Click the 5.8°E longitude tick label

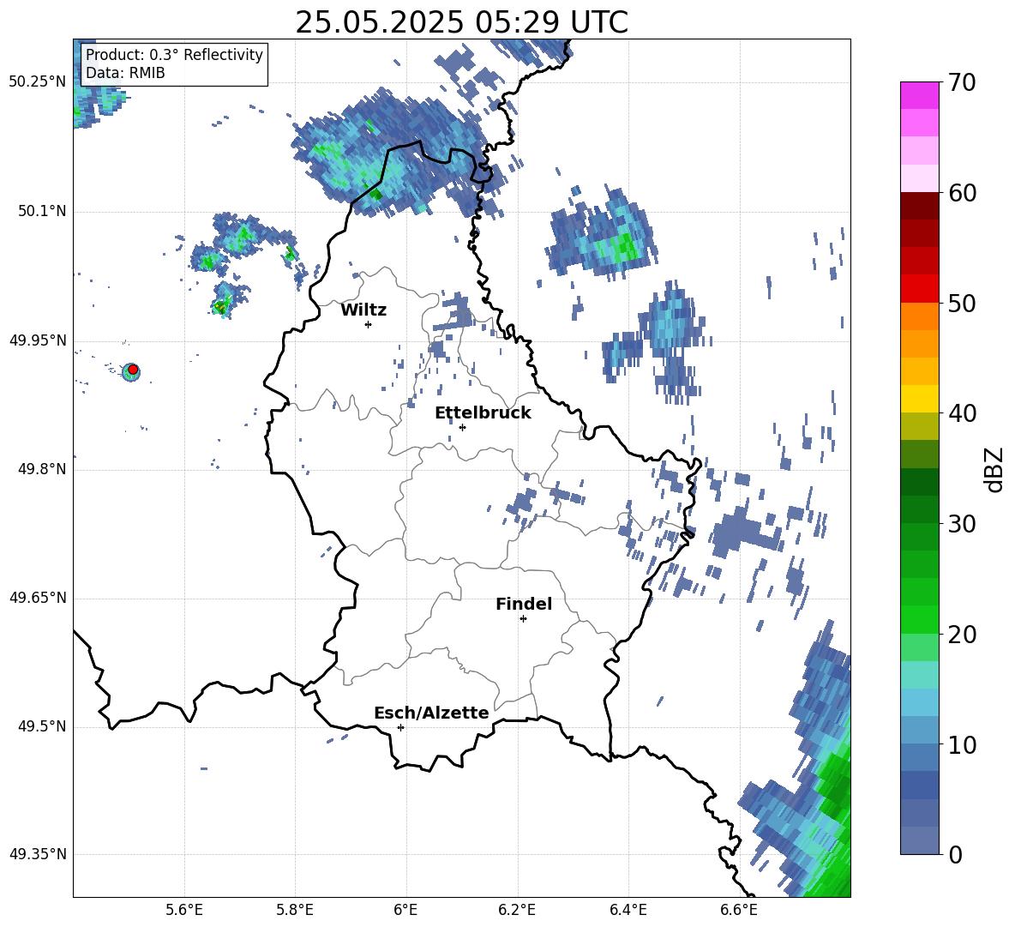tap(295, 910)
